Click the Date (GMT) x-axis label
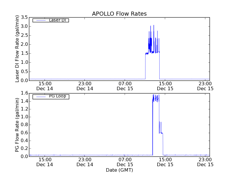This screenshot has height=174, width=233. (119, 170)
